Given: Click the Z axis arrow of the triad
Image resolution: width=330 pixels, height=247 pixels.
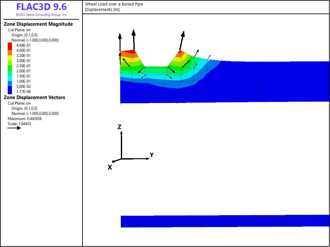Looking at the screenshot, I should (121, 144).
